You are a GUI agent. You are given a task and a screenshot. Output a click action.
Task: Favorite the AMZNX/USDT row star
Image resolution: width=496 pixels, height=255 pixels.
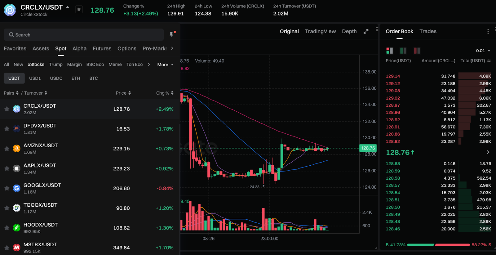coord(7,149)
